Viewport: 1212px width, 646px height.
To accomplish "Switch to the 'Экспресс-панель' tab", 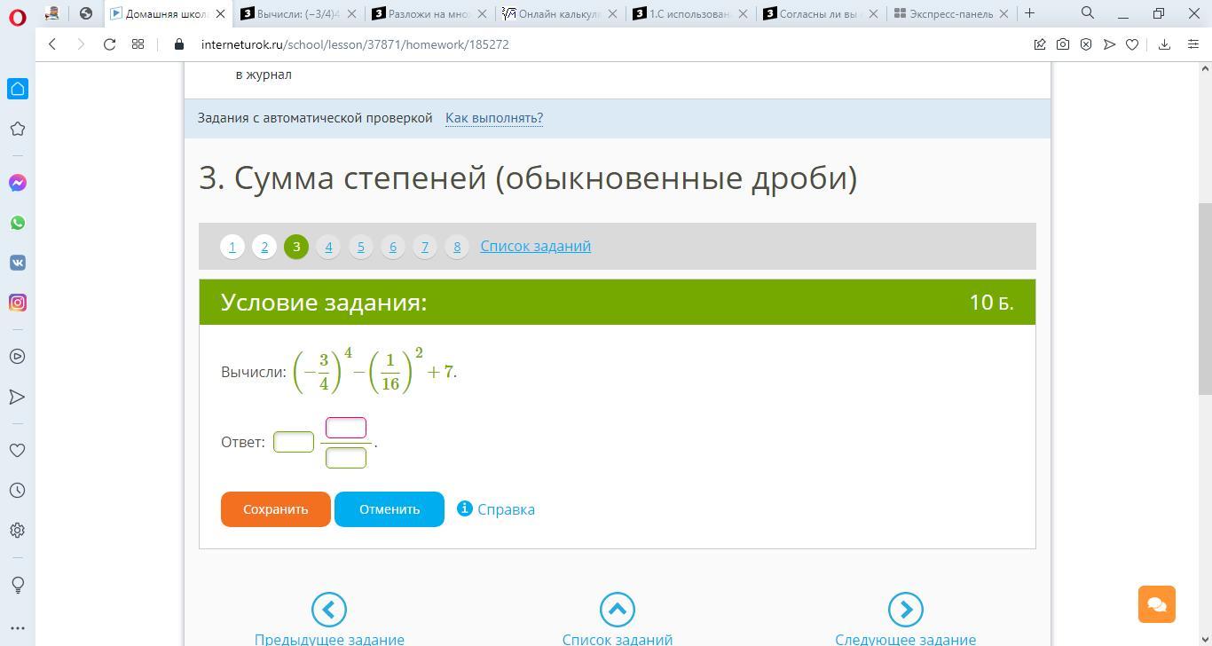I will pos(951,13).
